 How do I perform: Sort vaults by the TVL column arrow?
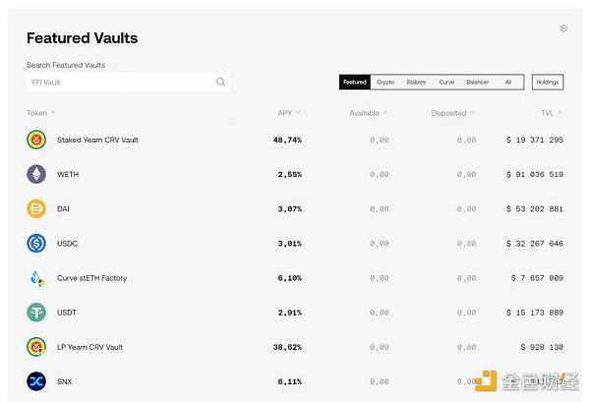[x=560, y=113]
